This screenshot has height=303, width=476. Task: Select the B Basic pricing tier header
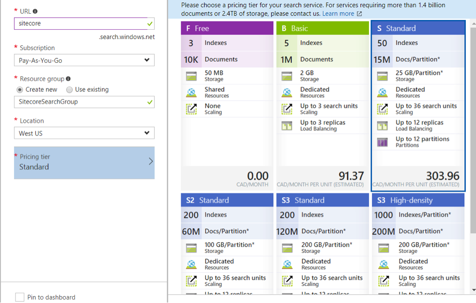[323, 28]
